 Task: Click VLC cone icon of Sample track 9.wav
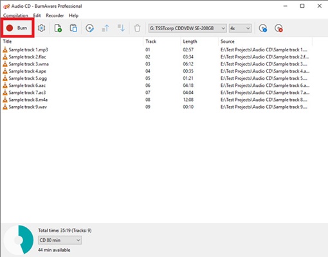pyautogui.click(x=5, y=107)
